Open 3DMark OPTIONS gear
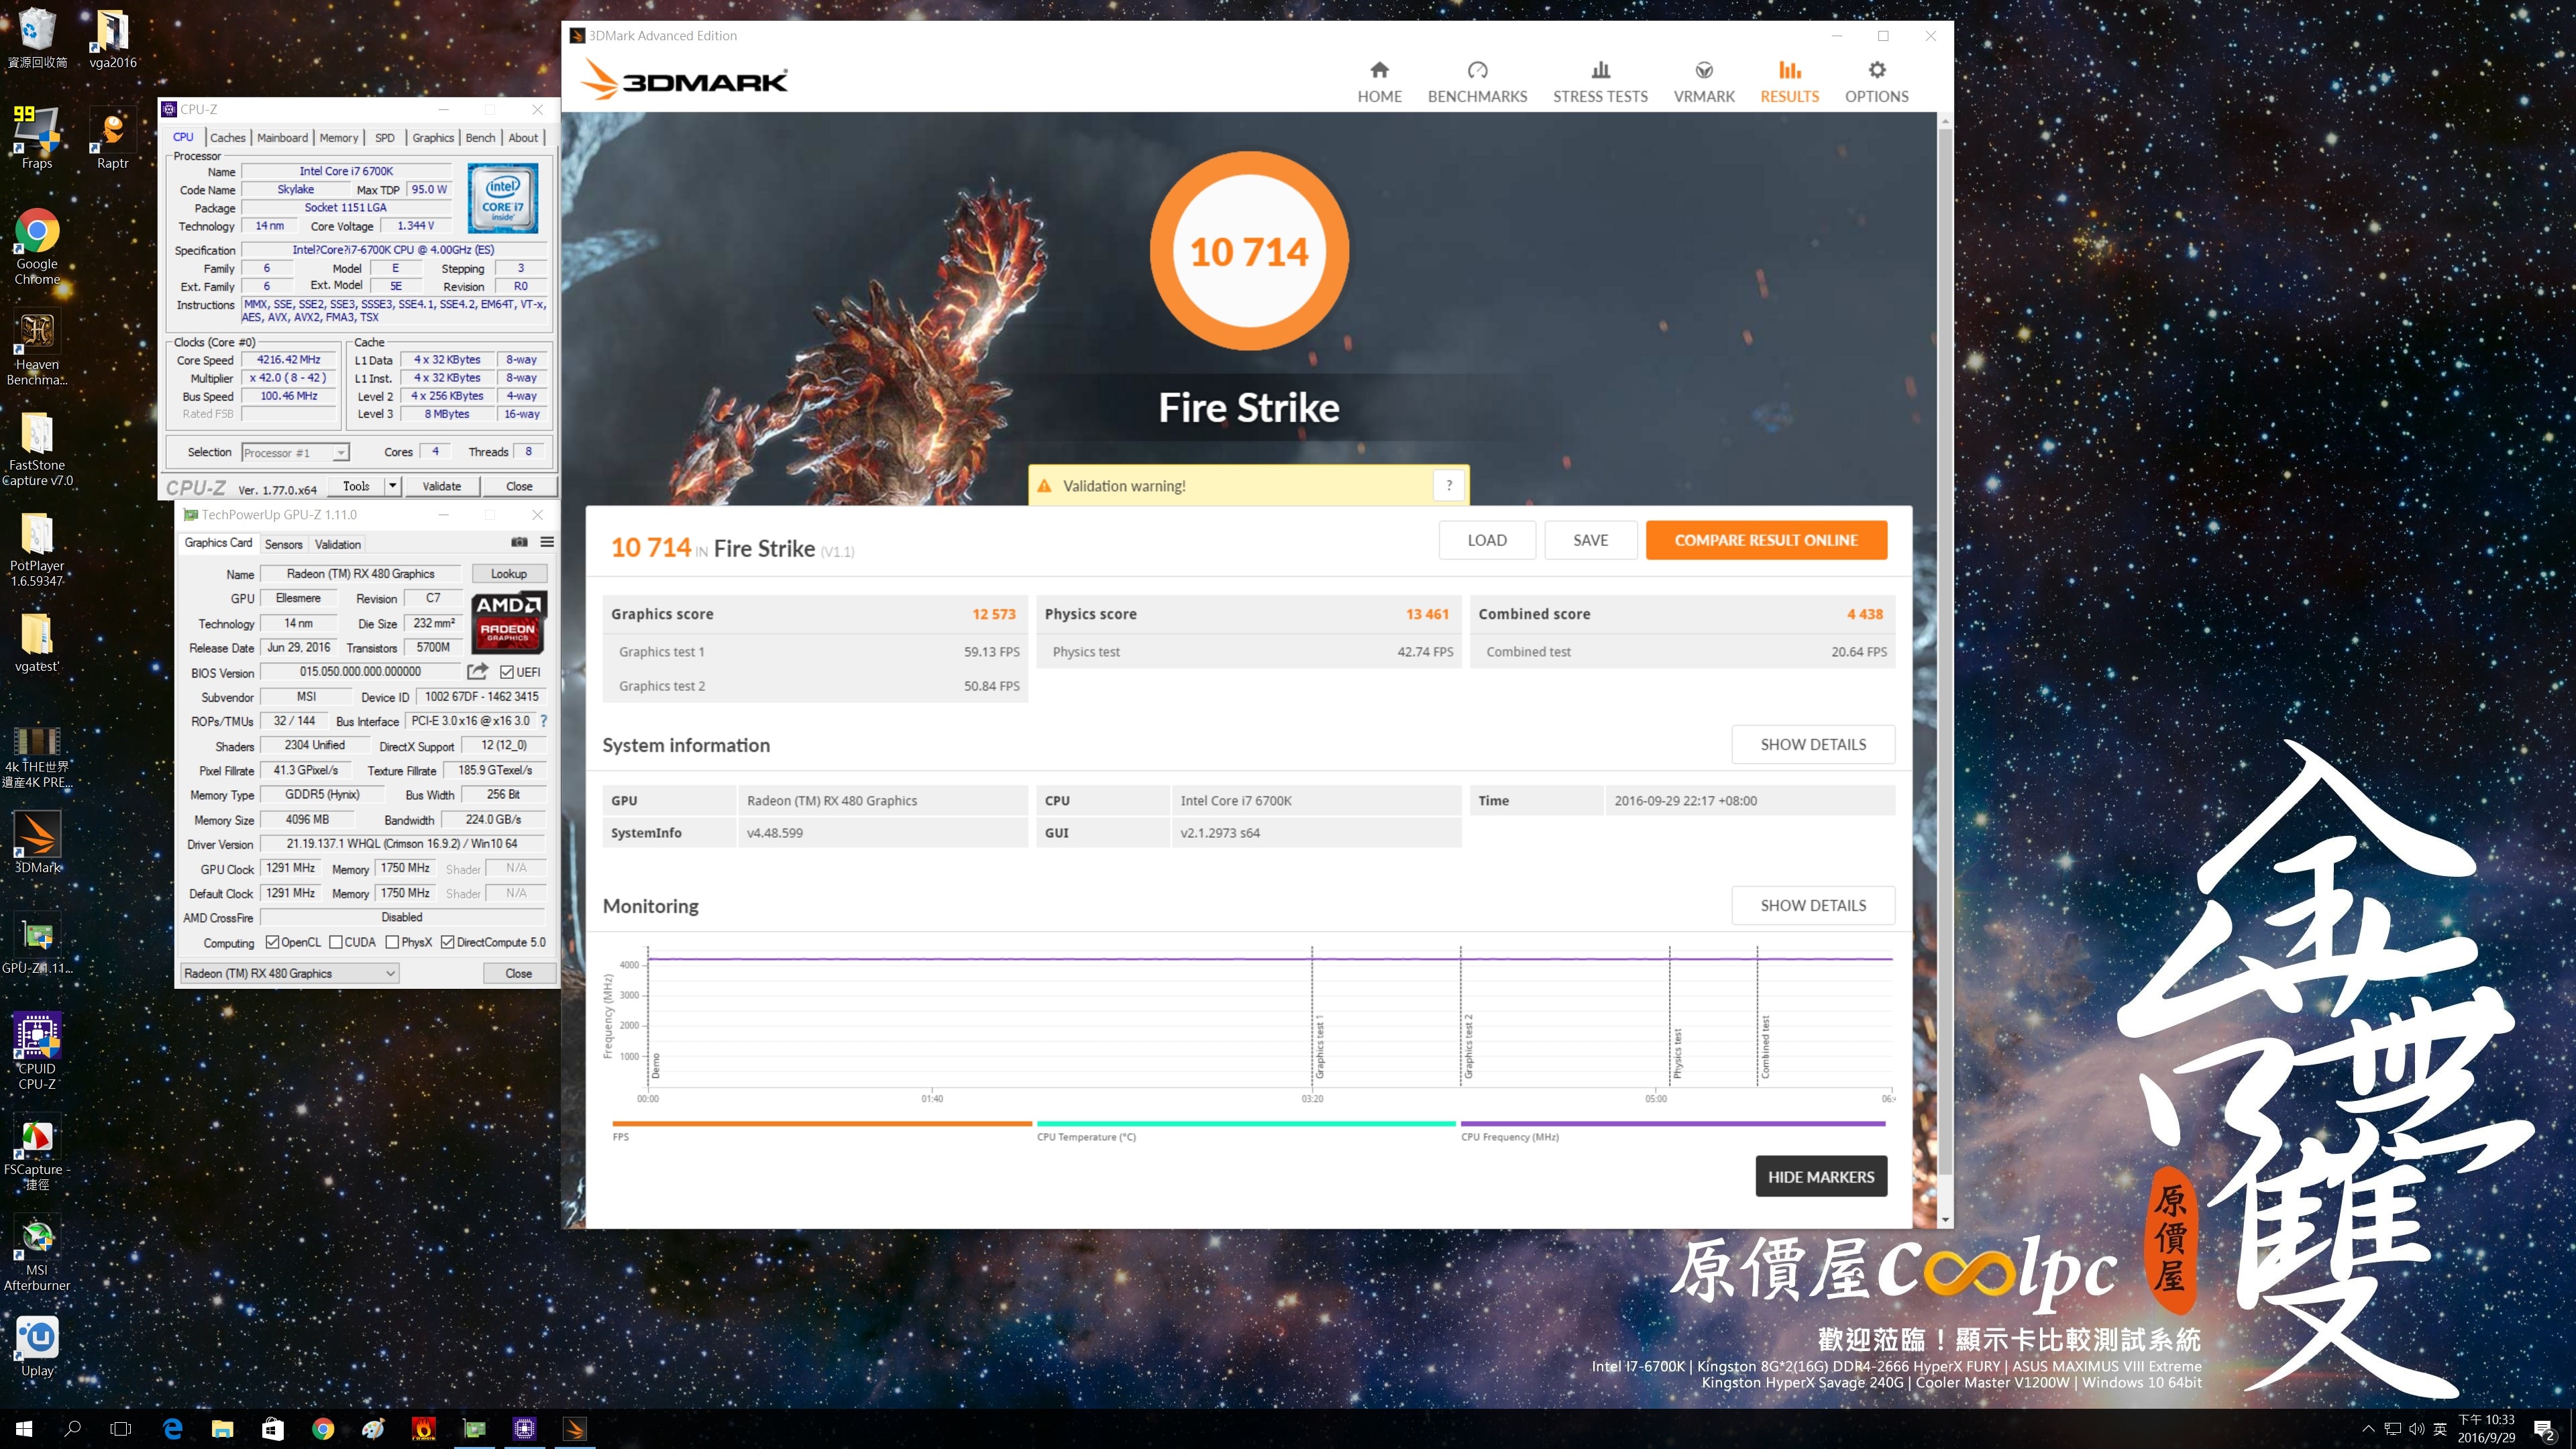The image size is (2576, 1449). click(x=1876, y=82)
